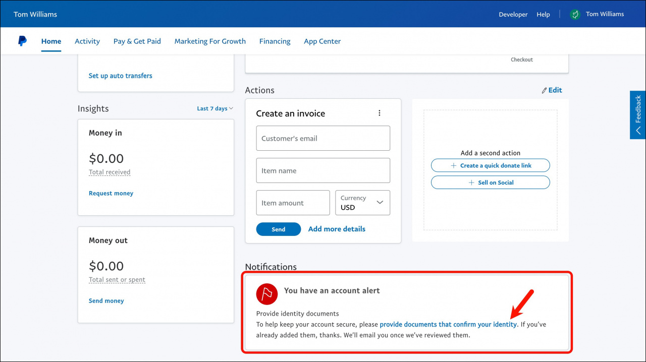Image resolution: width=646 pixels, height=362 pixels.
Task: Click the Create an invoice heading
Action: [291, 113]
